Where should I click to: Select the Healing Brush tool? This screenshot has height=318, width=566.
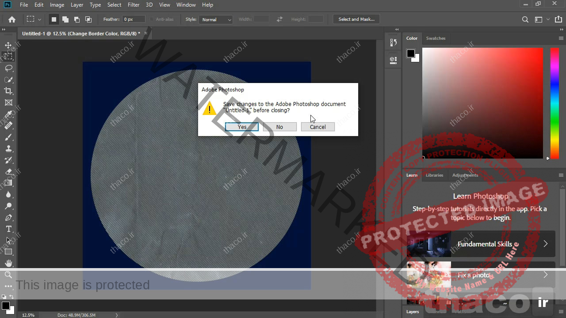coord(8,125)
